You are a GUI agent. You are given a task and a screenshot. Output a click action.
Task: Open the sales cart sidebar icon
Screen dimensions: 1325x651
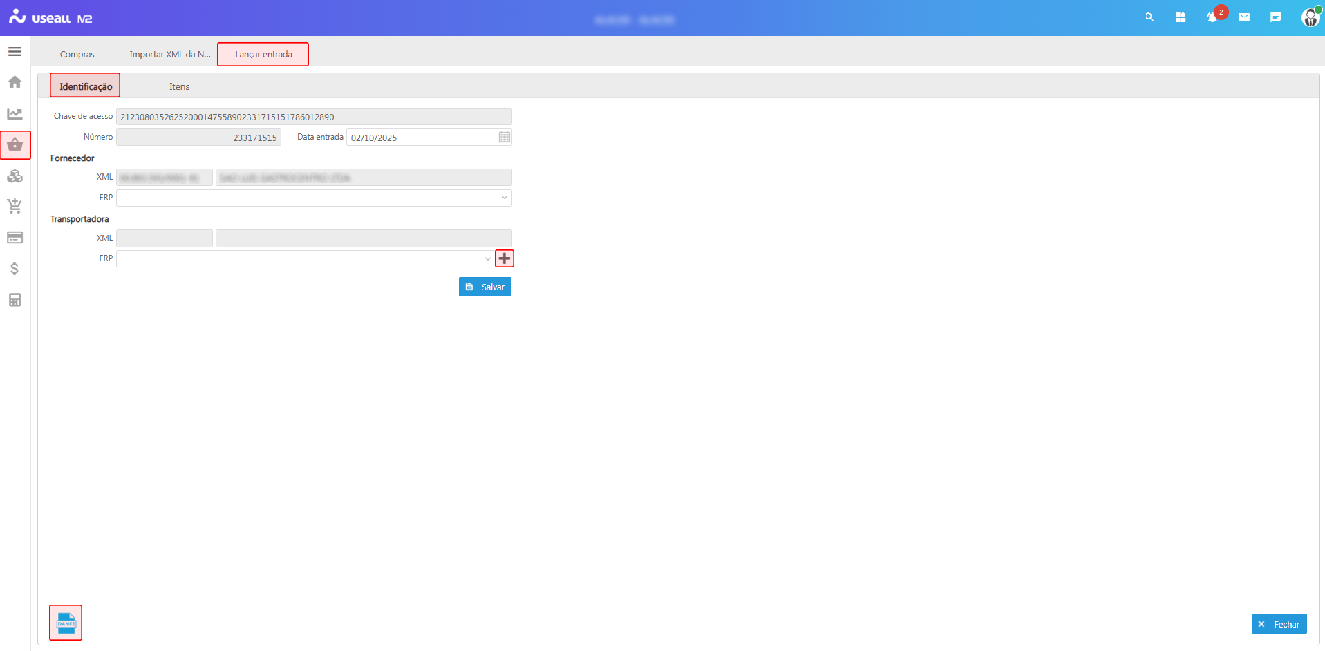pos(15,206)
